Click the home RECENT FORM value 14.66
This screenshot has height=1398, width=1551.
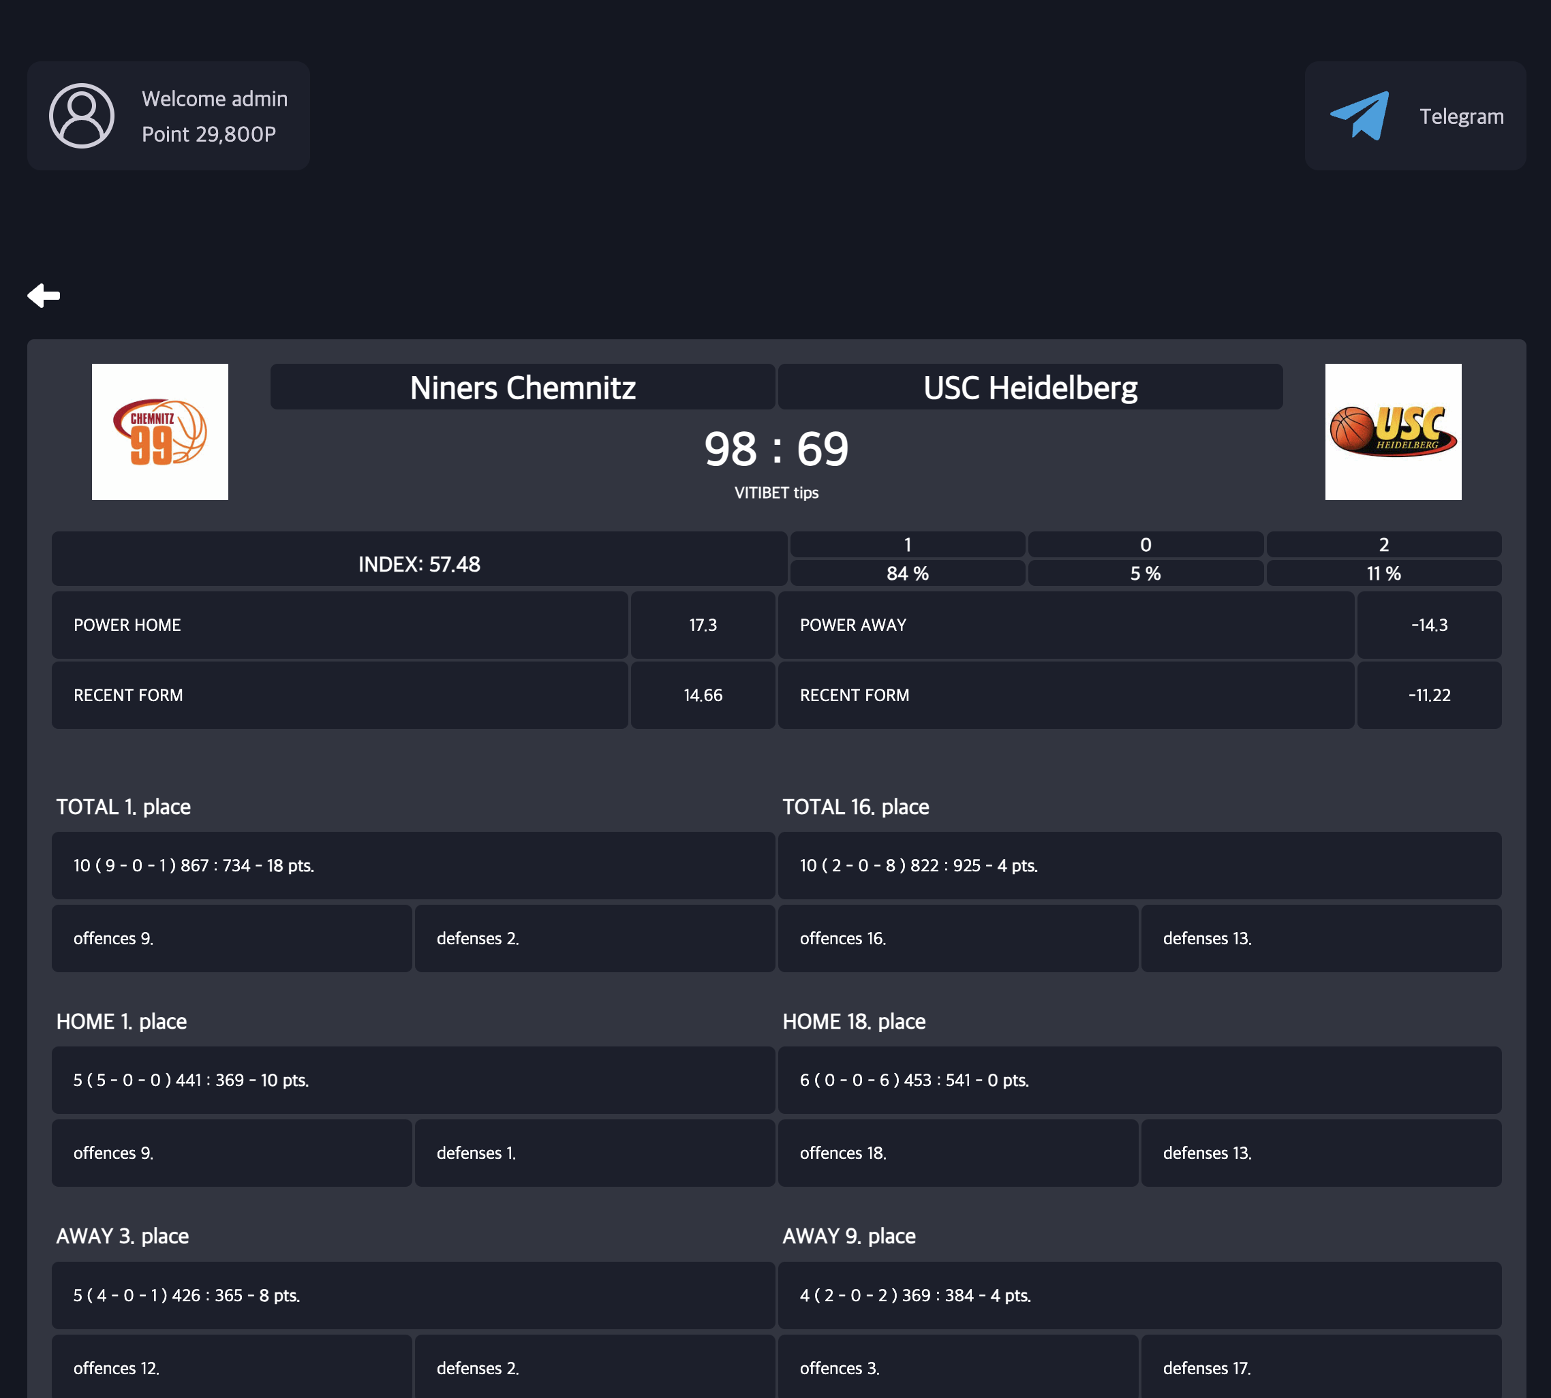(x=702, y=695)
